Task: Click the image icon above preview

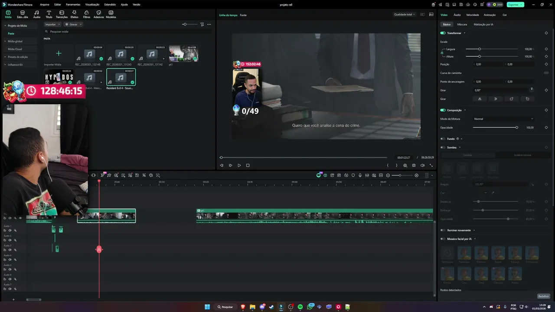Action: [x=431, y=14]
